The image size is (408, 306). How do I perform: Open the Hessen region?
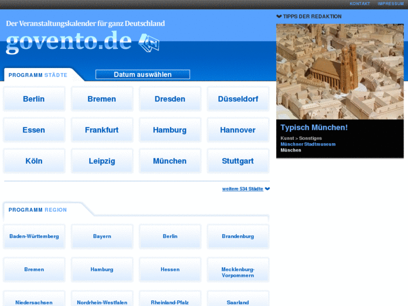[170, 270]
